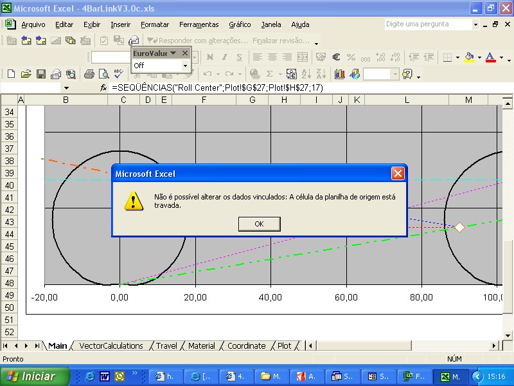
Task: Open EuroValue toolbar title dropdown arrow
Action: click(173, 53)
